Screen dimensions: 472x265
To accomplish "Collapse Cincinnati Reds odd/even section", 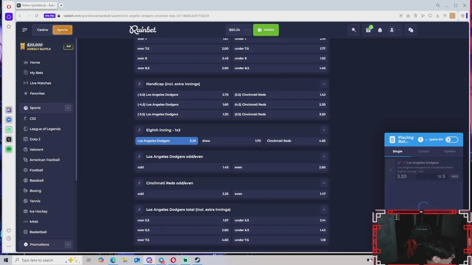I will point(324,183).
